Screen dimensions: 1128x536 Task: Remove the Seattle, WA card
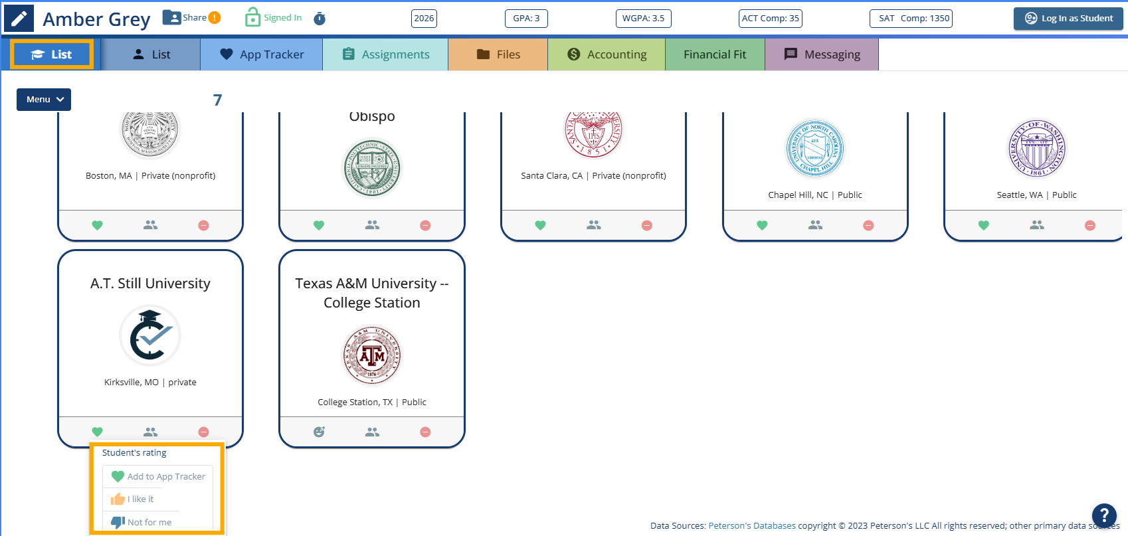click(x=1090, y=226)
